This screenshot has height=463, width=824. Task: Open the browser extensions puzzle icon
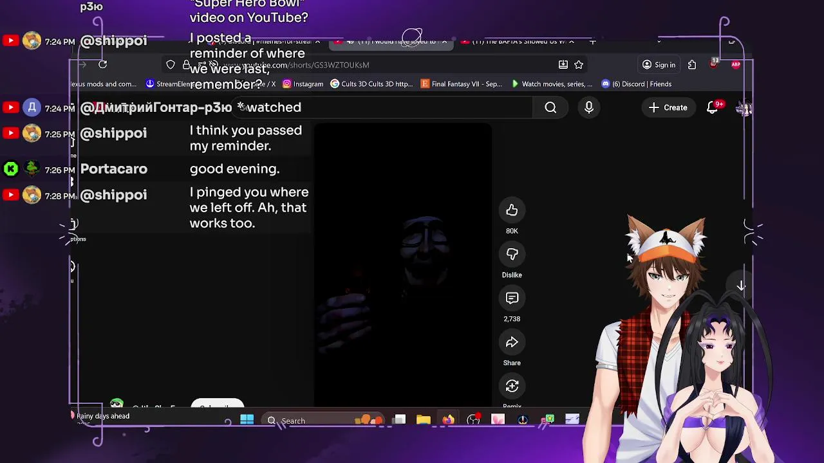pos(692,64)
